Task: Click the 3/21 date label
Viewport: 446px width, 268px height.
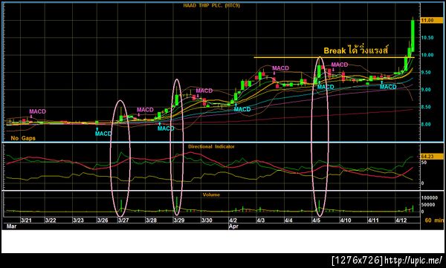Action: [x=26, y=220]
